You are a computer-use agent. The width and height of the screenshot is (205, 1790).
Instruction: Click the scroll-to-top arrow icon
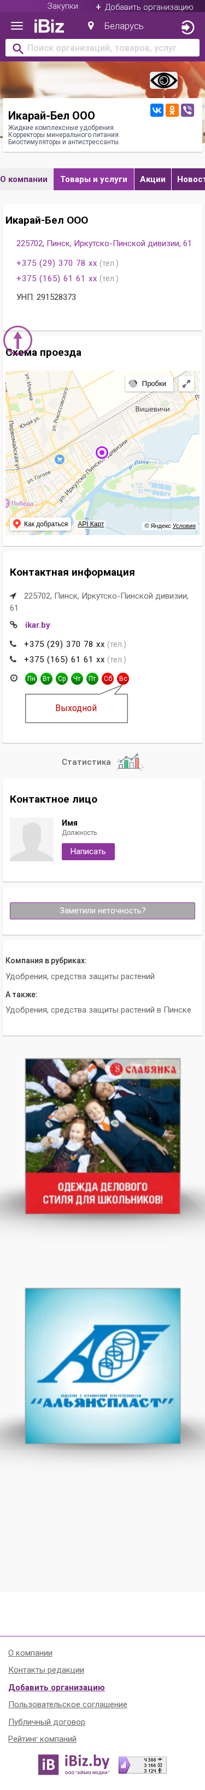pyautogui.click(x=18, y=340)
